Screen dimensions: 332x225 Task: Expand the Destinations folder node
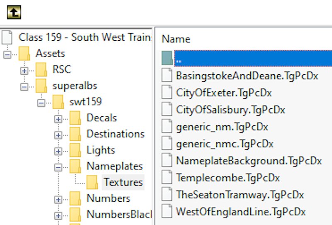58,135
